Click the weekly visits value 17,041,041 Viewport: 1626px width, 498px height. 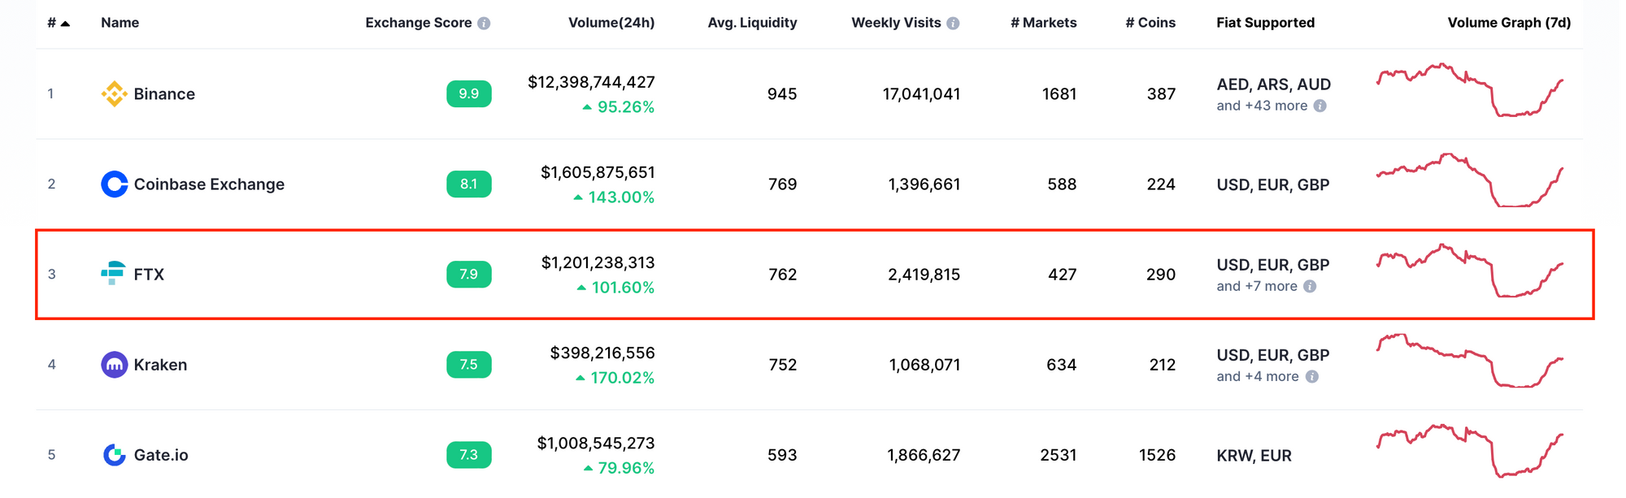921,94
